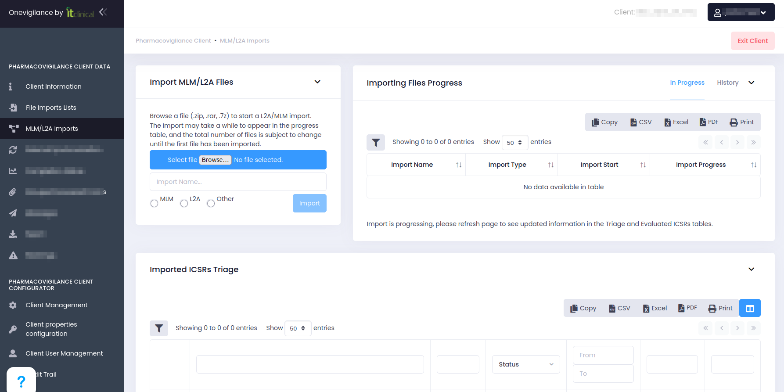
Task: Click the filter icon in Imported ICSRs Triage
Action: (159, 328)
